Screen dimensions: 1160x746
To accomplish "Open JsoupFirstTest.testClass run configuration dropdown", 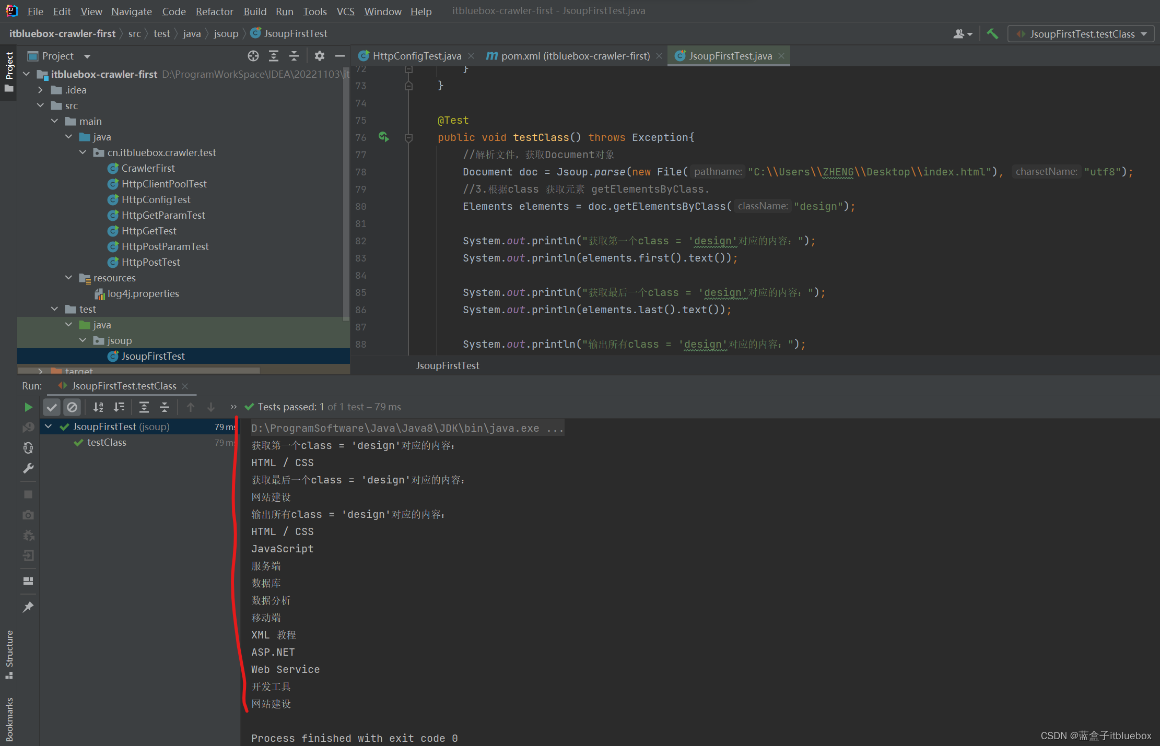I will click(x=1081, y=34).
